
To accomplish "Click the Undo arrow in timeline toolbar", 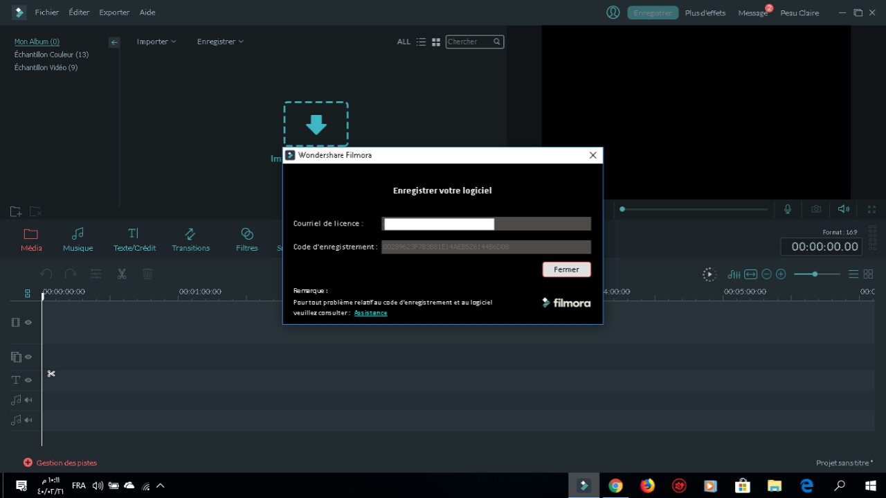I will 46,274.
